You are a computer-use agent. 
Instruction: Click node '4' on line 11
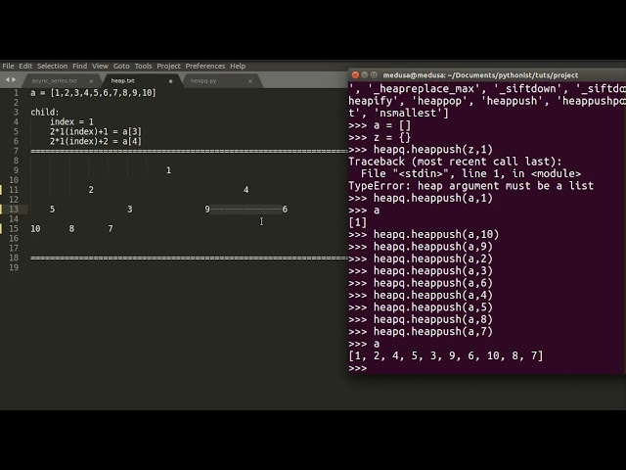point(246,190)
